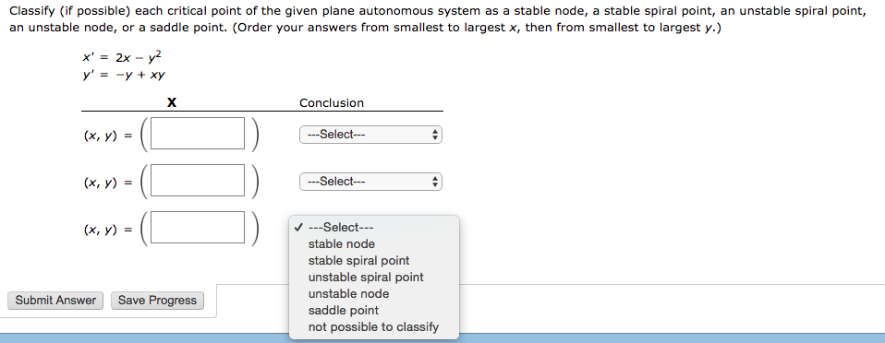Screen dimensions: 885x343
Task: Click the Save Progress button
Action: [157, 301]
